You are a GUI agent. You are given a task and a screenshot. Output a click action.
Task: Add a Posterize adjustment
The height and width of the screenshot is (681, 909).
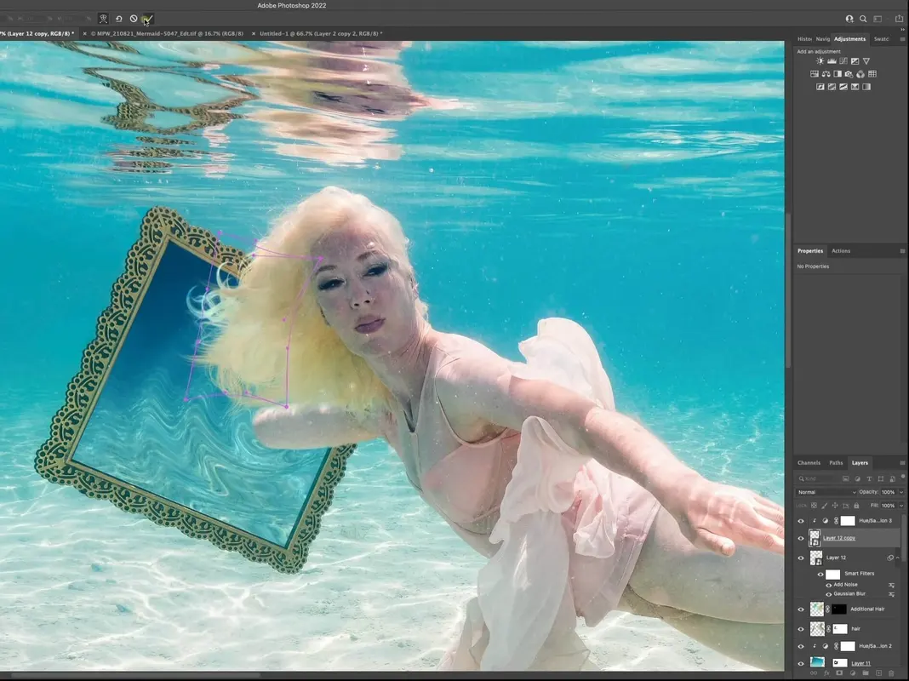(832, 87)
